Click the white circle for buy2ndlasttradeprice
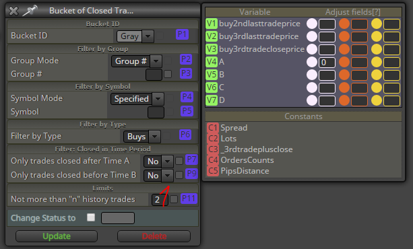Viewport: 413px width, 249px height. click(x=312, y=24)
